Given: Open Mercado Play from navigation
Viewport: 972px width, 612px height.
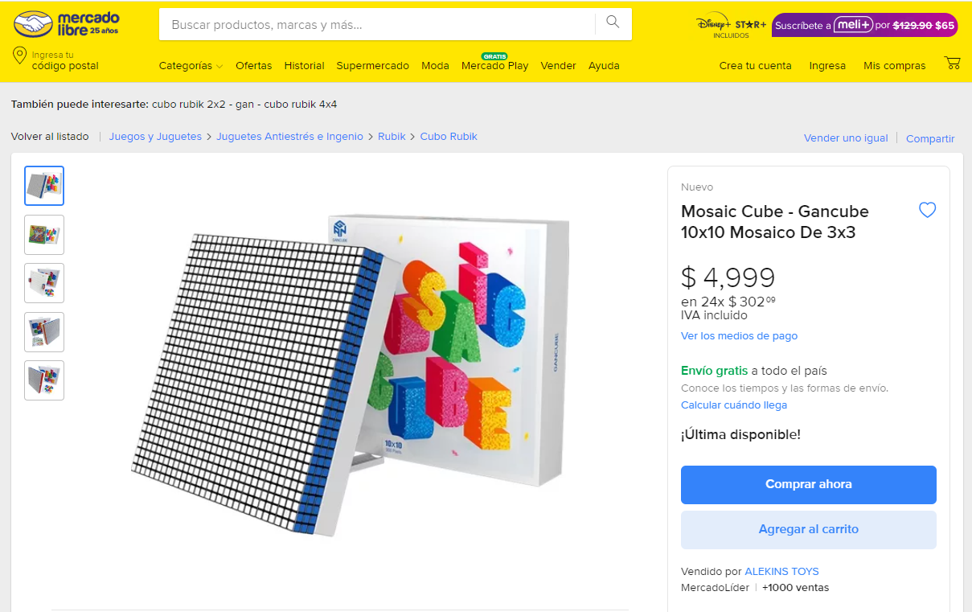Looking at the screenshot, I should click(494, 66).
